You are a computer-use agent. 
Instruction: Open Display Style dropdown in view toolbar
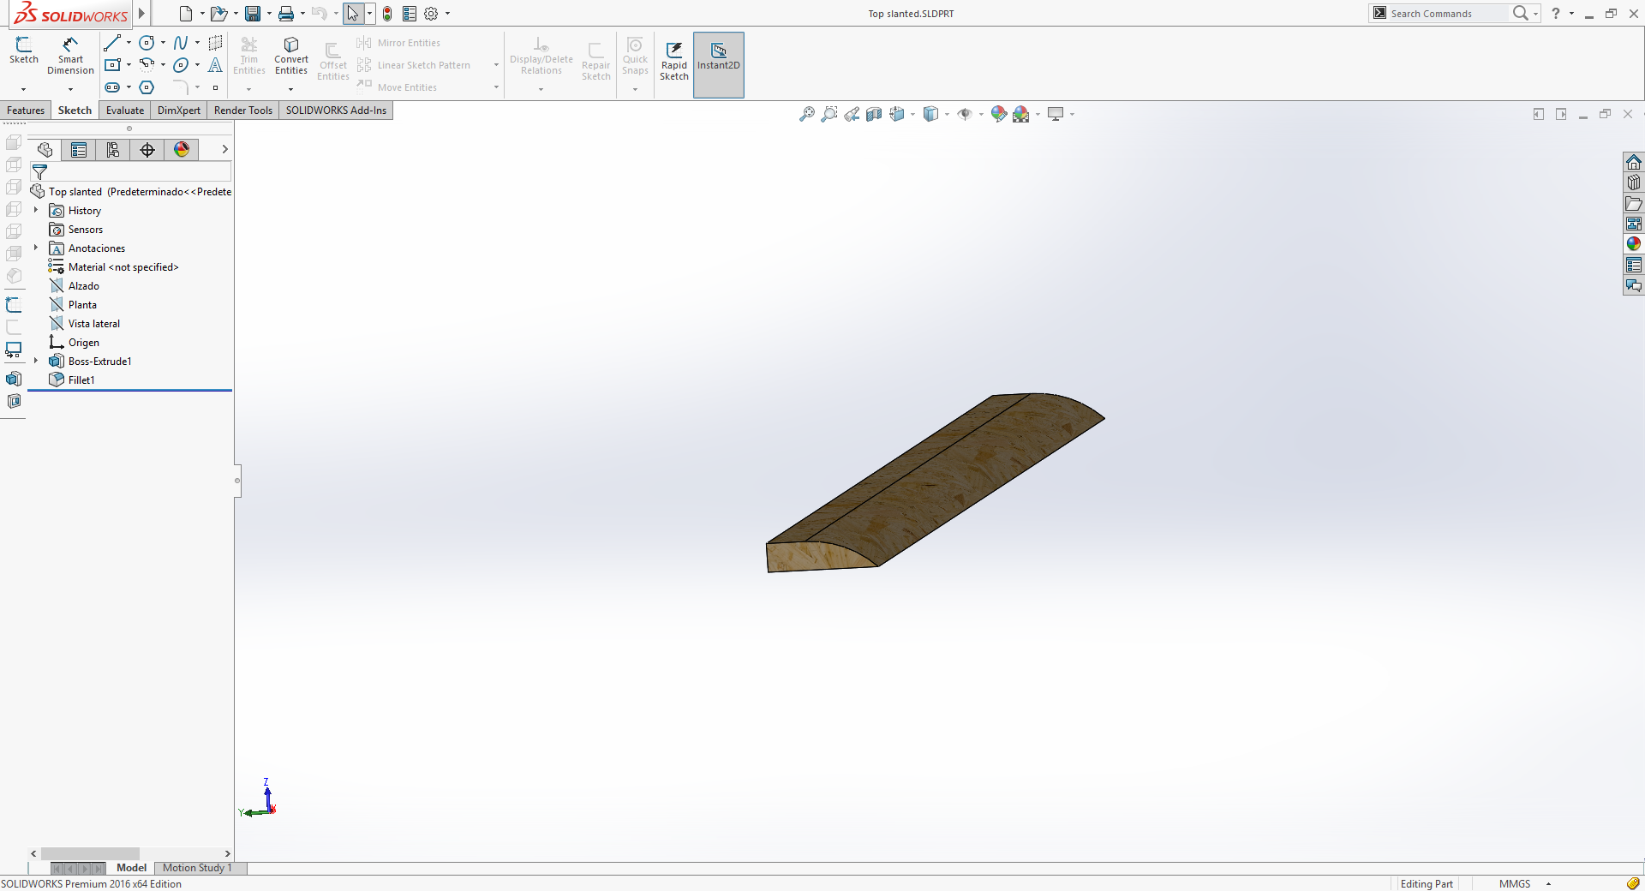(x=947, y=114)
